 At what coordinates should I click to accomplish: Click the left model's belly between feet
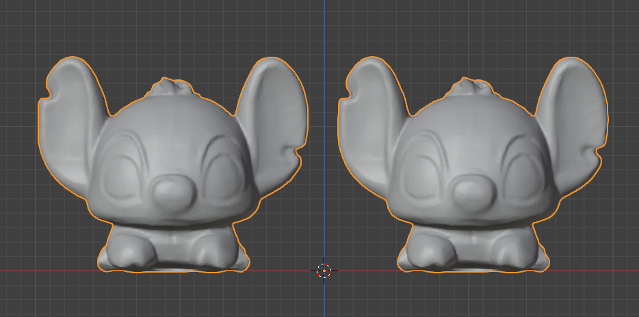point(171,247)
